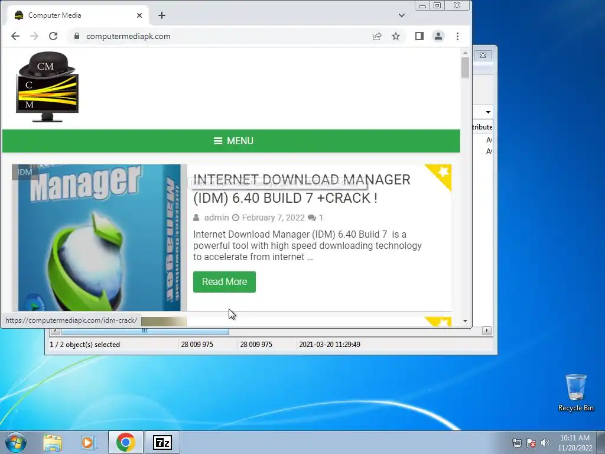Open the Windows Start menu

point(16,442)
